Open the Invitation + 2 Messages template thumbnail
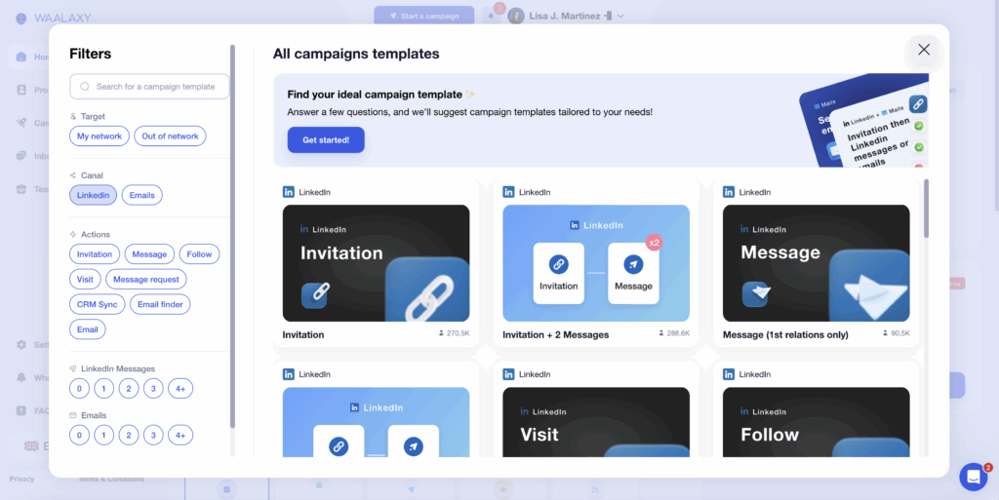The height and width of the screenshot is (500, 999). pos(596,263)
